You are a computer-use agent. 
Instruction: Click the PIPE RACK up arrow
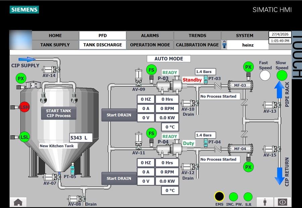tap(279, 90)
